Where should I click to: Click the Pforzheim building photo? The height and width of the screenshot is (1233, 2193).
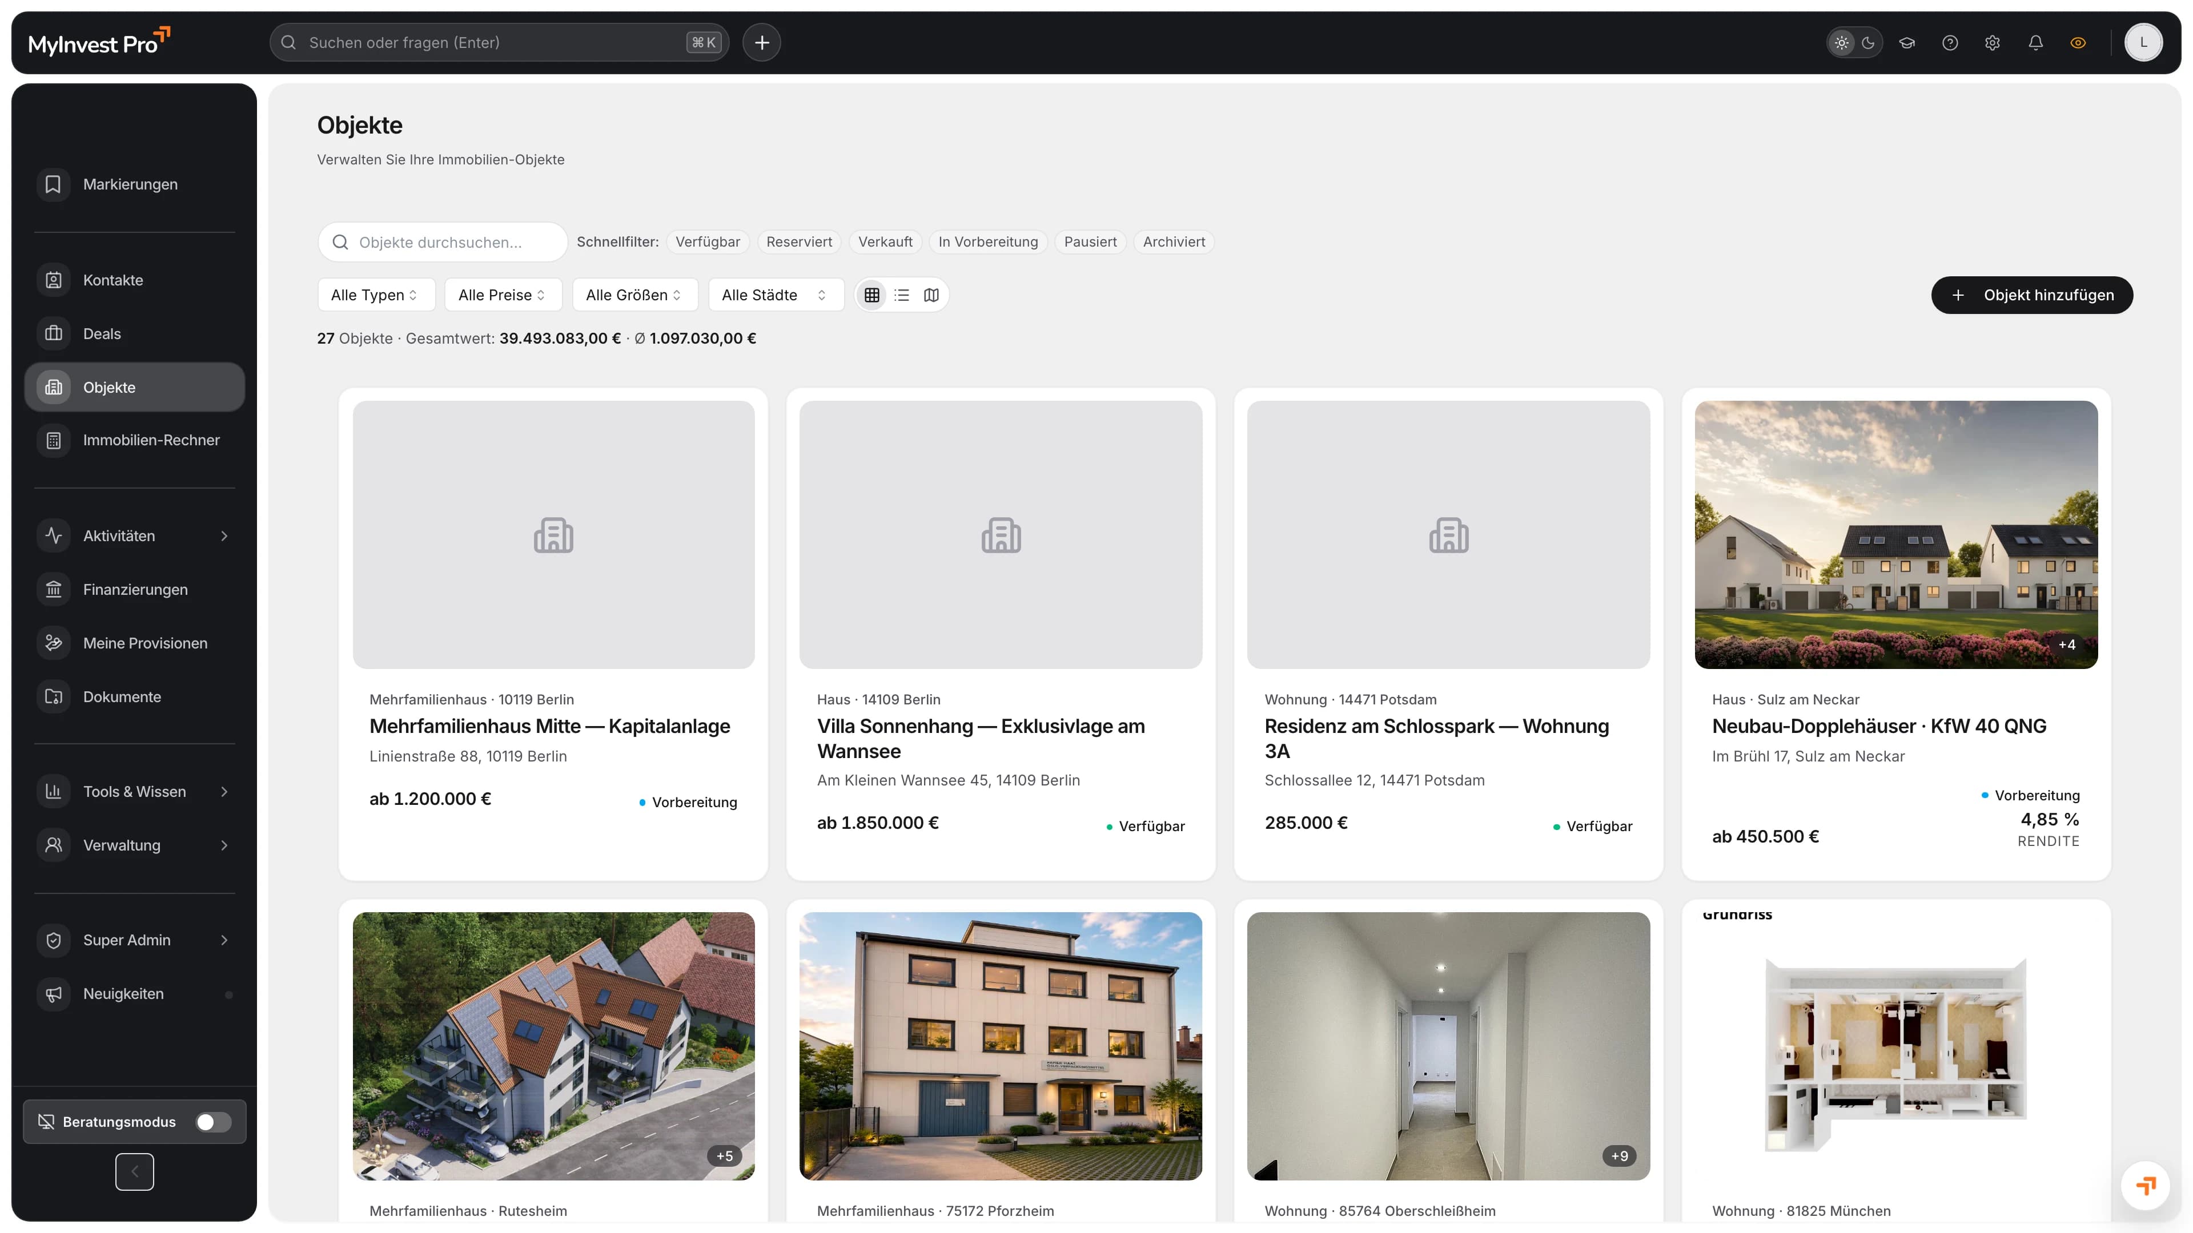(x=1001, y=1046)
